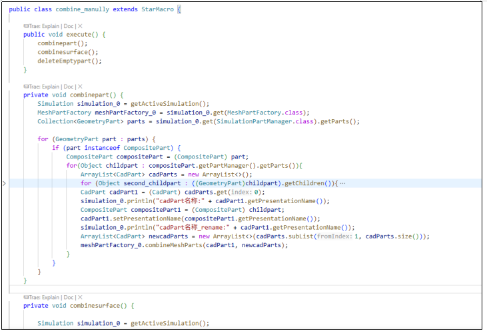This screenshot has height=333, width=487.
Task: Click StarMacro in the class declaration
Action: (157, 9)
